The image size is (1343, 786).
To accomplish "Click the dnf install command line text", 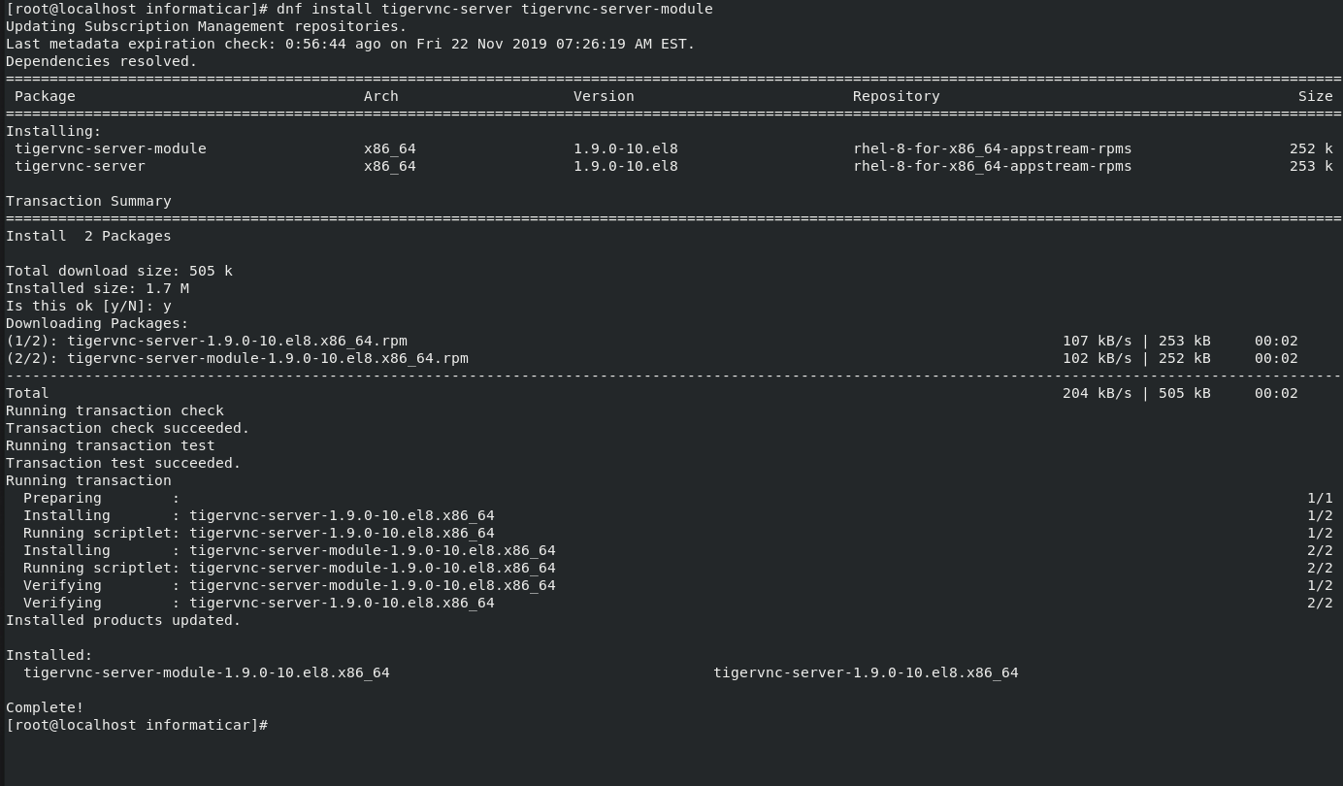I will point(494,9).
